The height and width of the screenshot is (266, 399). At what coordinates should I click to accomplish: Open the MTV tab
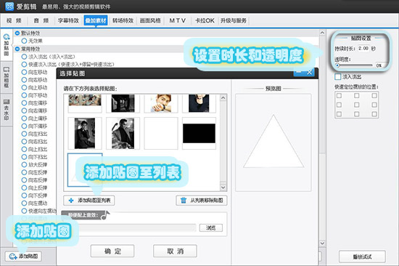point(177,20)
